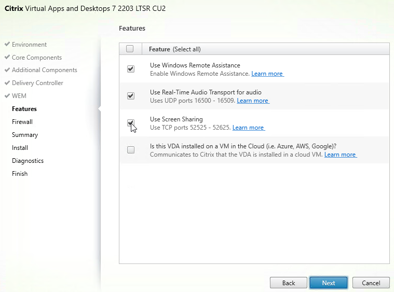
Task: Click the Citrix Virtual Apps and Desktops title
Action: (85, 8)
